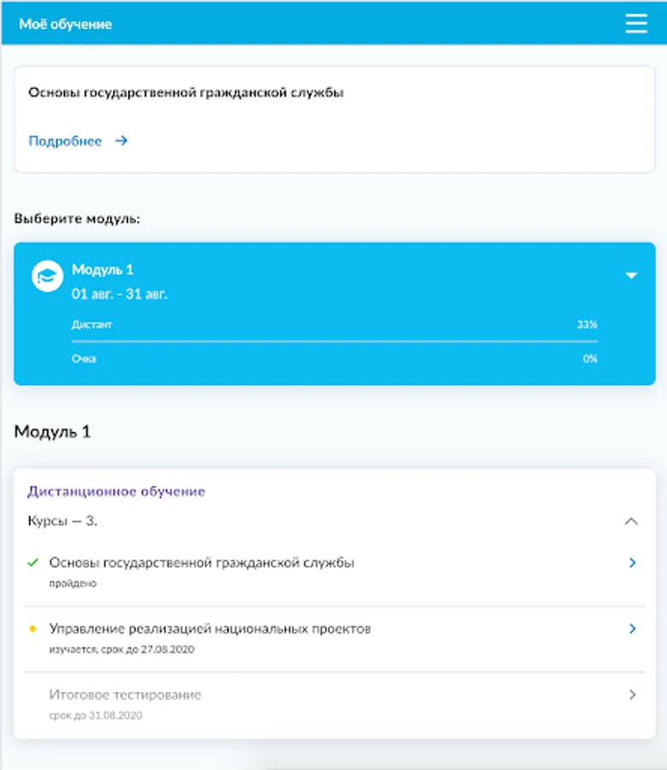This screenshot has width=667, height=770.
Task: Click the Дистант progress bar
Action: pos(334,341)
